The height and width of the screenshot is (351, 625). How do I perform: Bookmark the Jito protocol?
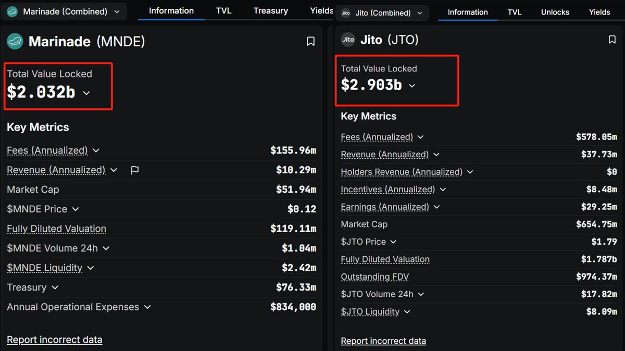click(x=612, y=40)
